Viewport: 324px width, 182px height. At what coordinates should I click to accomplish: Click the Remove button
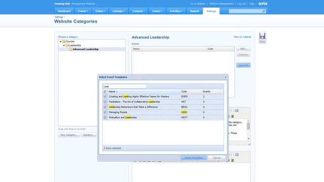click(x=243, y=55)
